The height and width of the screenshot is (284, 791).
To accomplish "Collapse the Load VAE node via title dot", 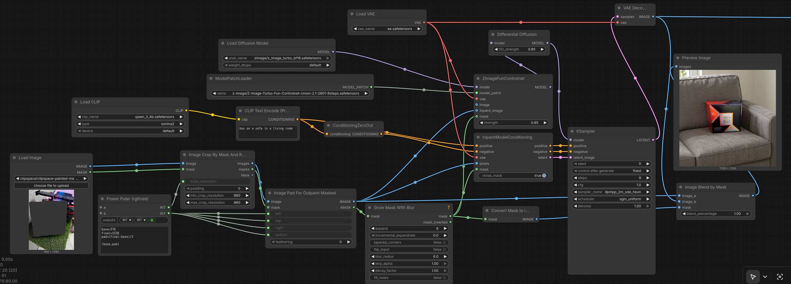I will pyautogui.click(x=352, y=14).
